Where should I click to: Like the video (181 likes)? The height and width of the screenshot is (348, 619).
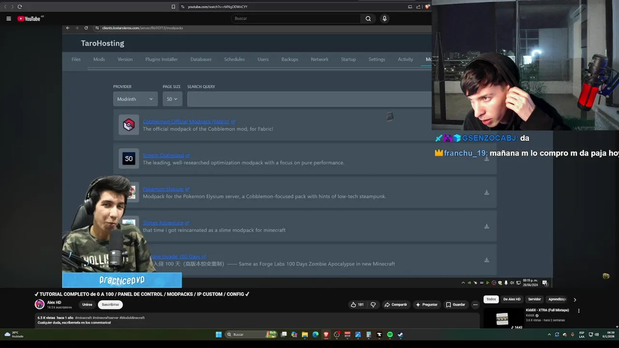[357, 304]
